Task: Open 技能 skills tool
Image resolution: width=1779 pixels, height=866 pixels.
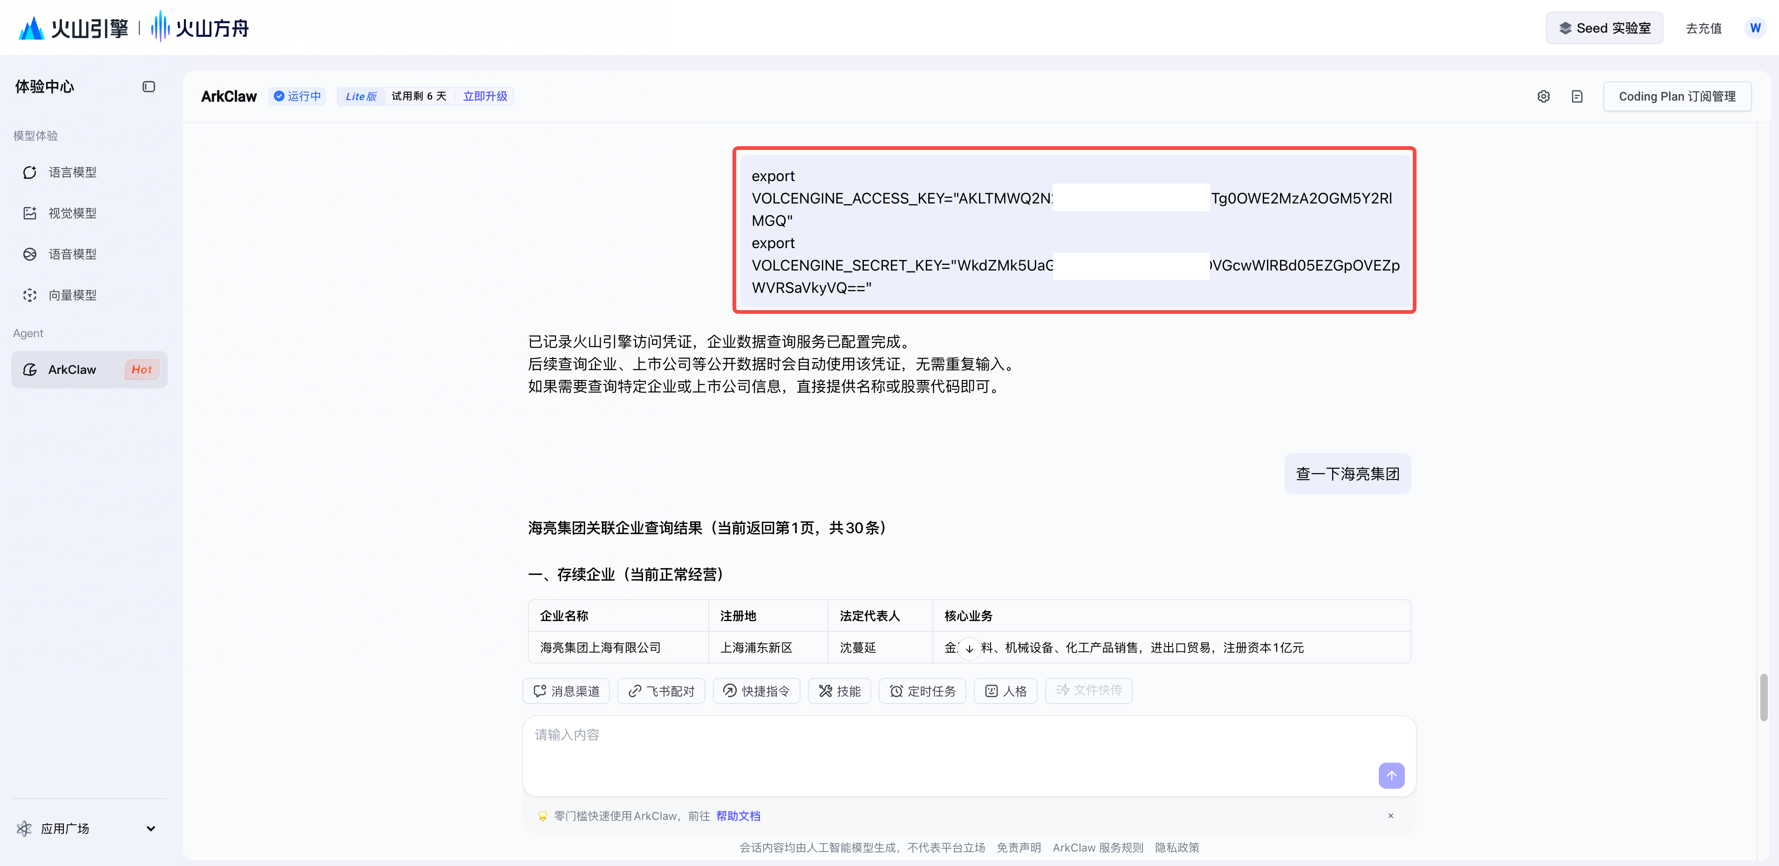Action: pyautogui.click(x=839, y=691)
